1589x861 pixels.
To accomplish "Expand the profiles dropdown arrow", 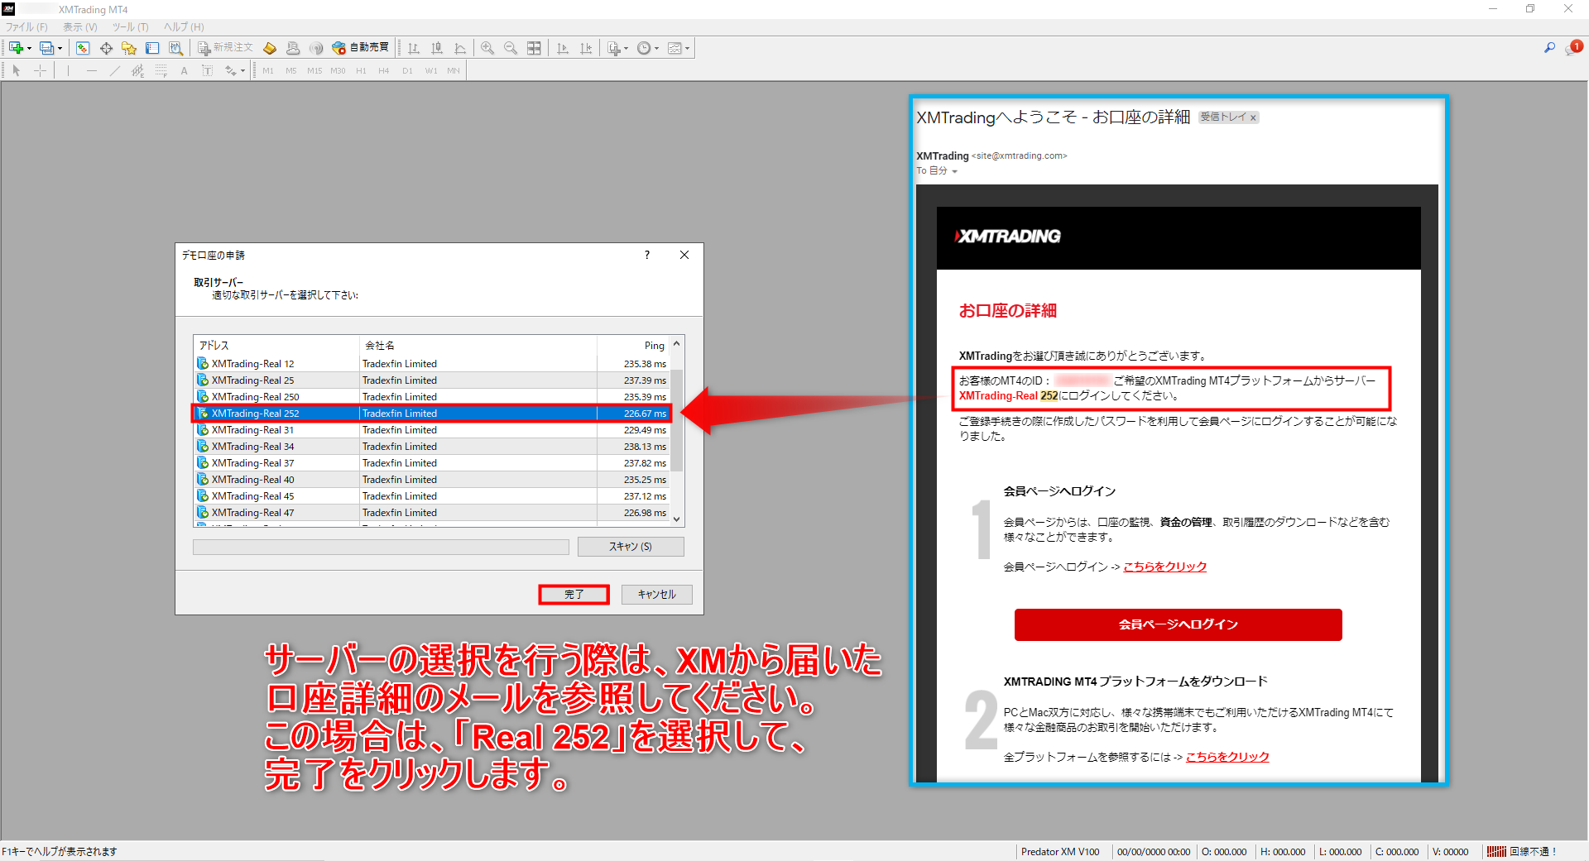I will click(x=60, y=49).
